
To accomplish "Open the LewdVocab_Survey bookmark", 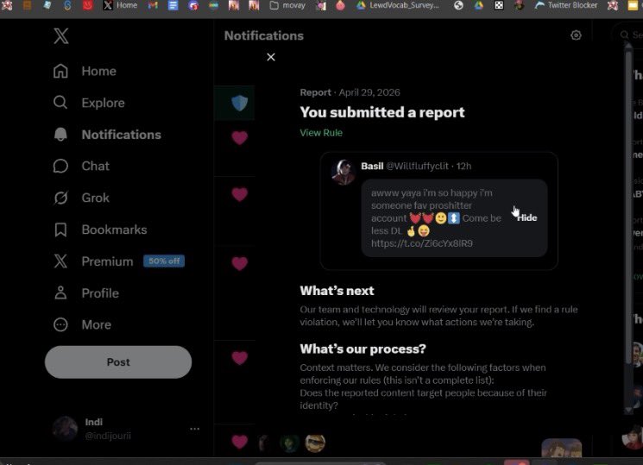I will click(397, 5).
